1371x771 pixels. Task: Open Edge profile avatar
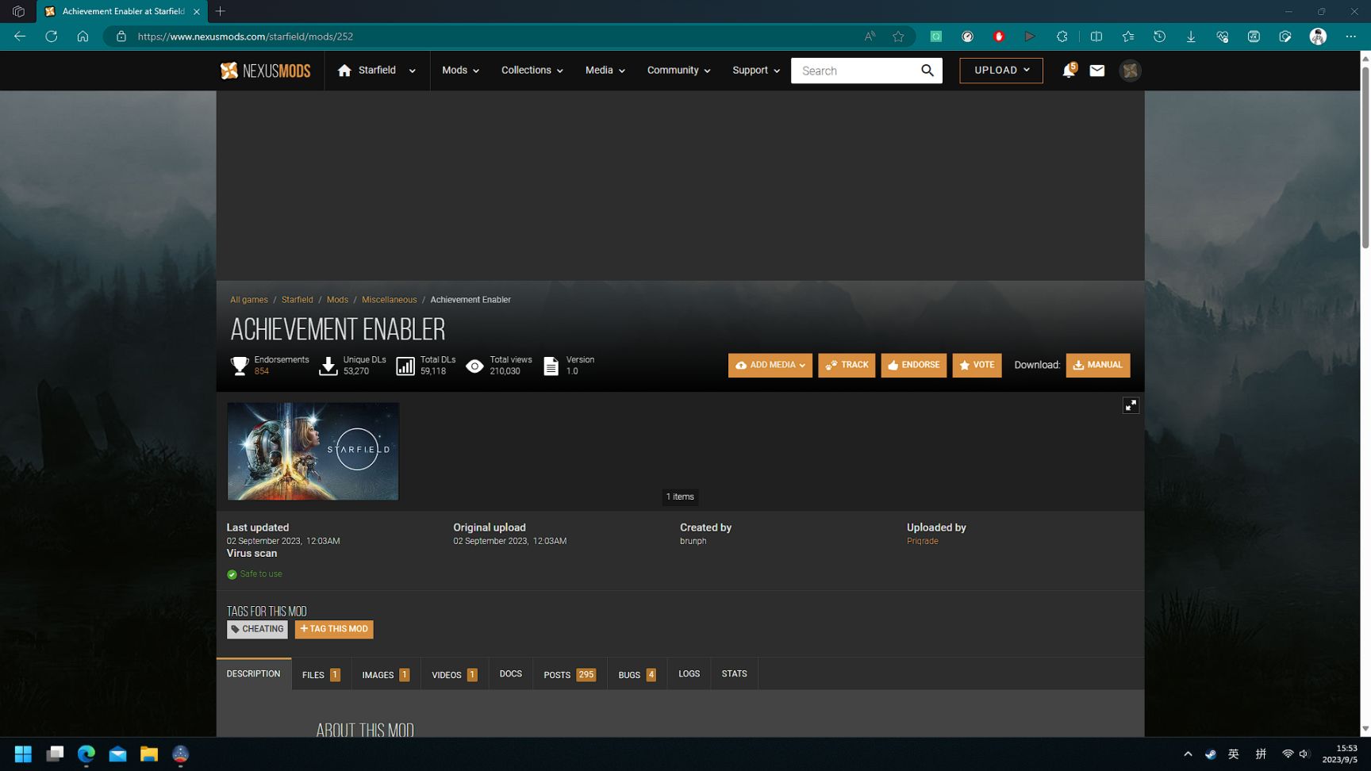click(1318, 36)
